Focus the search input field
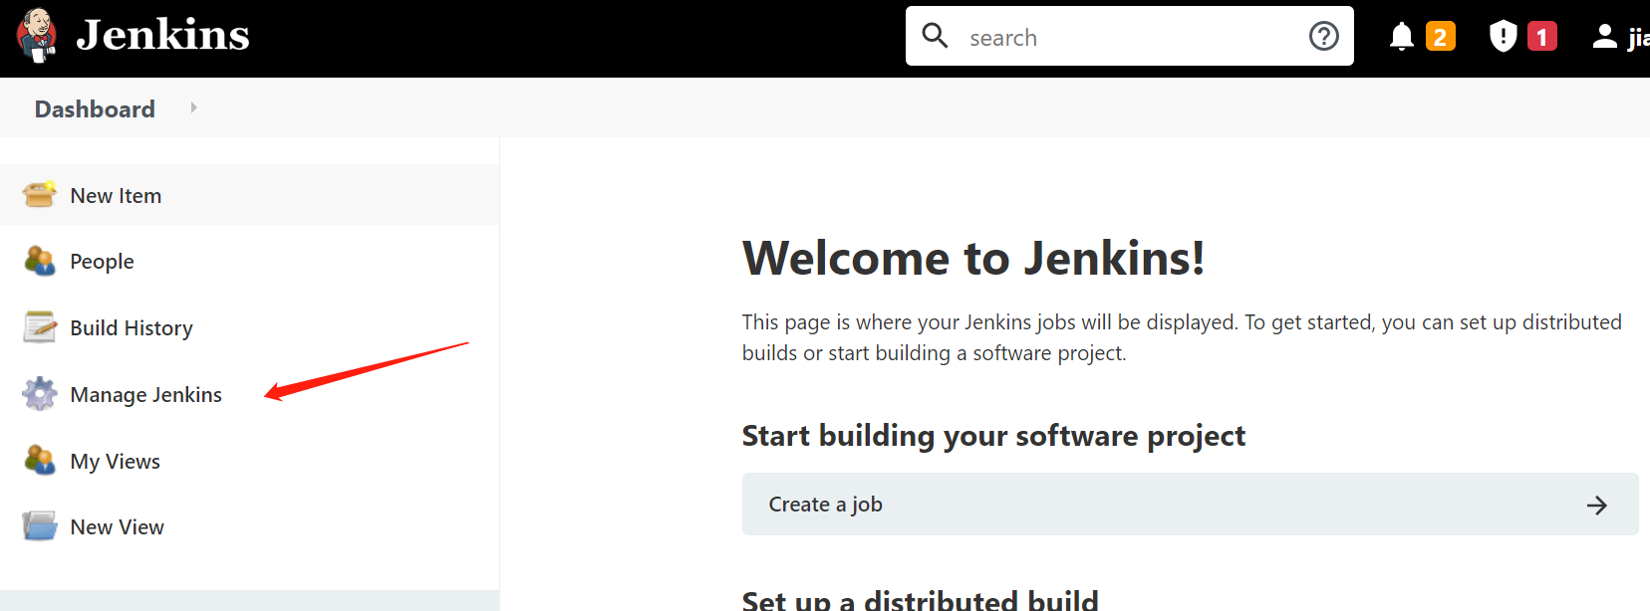Image resolution: width=1650 pixels, height=611 pixels. coord(1130,36)
